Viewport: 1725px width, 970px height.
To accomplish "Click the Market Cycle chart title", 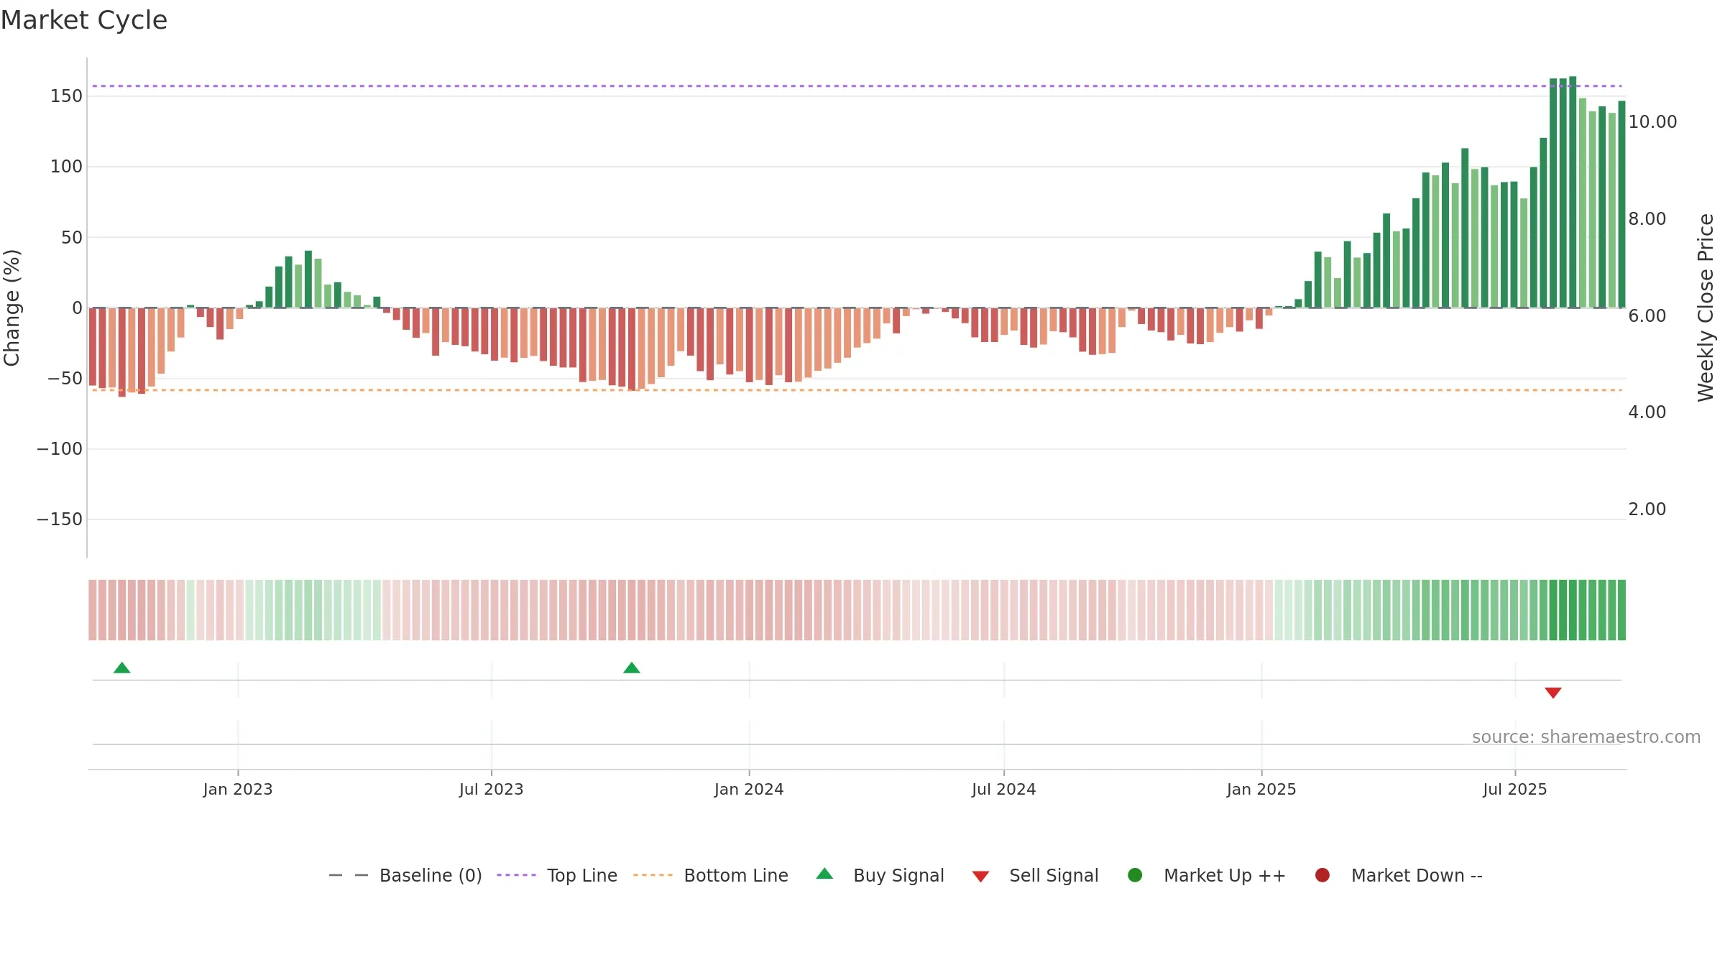I will click(84, 20).
